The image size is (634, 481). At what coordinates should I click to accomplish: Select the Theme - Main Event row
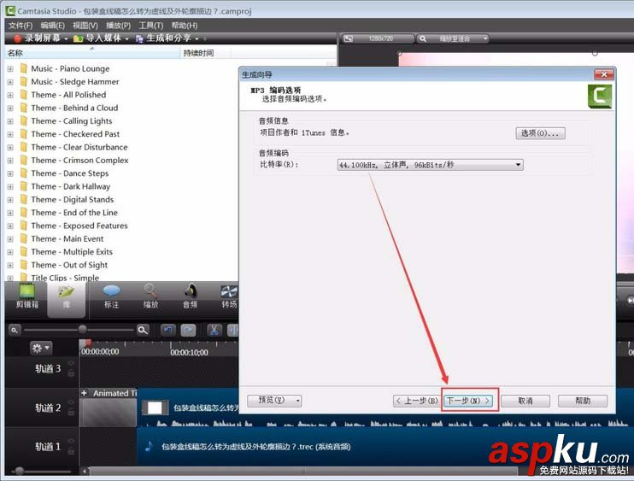(x=68, y=238)
